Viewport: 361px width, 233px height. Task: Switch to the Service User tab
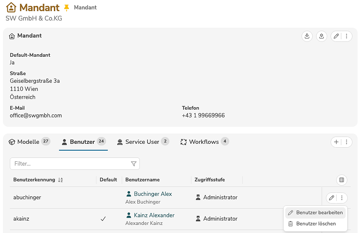coord(142,142)
